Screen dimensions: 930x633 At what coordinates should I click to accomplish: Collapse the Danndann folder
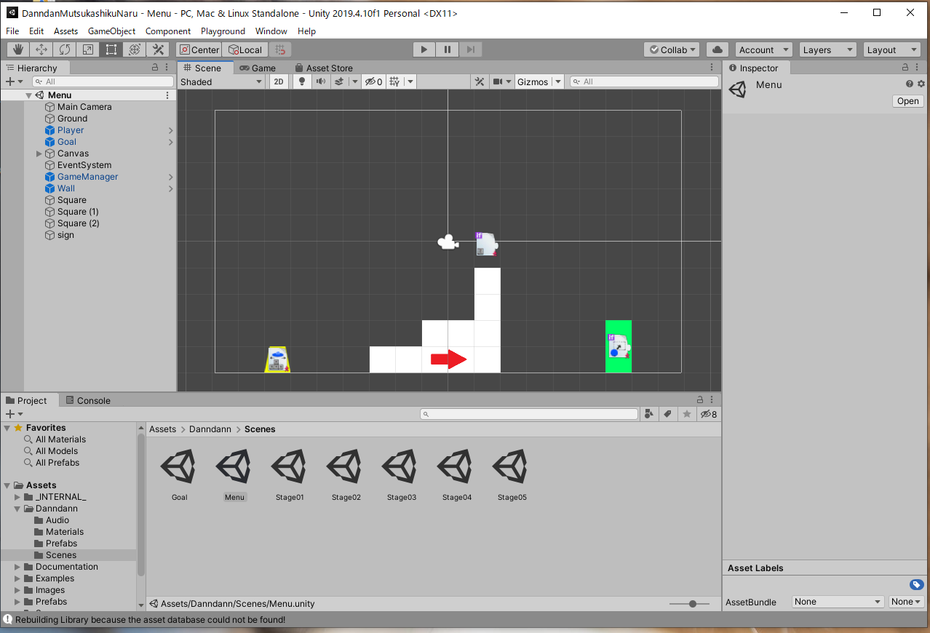click(x=17, y=509)
